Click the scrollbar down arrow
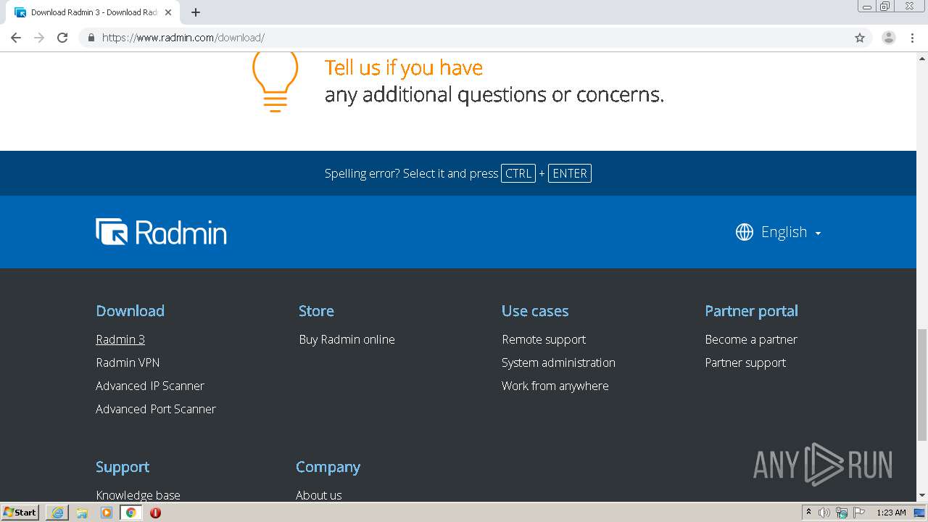 [x=922, y=496]
